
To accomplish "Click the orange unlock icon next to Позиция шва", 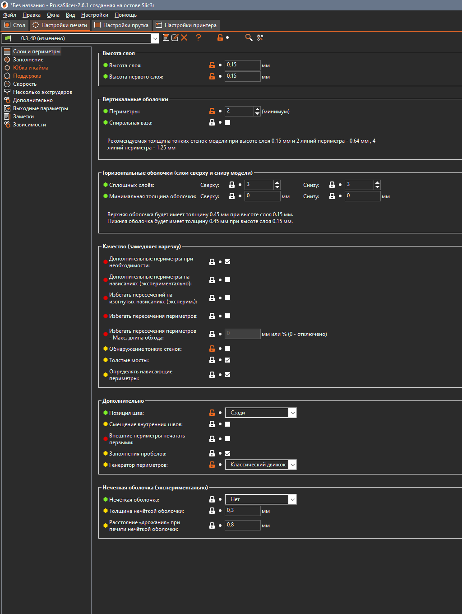I will tap(212, 413).
